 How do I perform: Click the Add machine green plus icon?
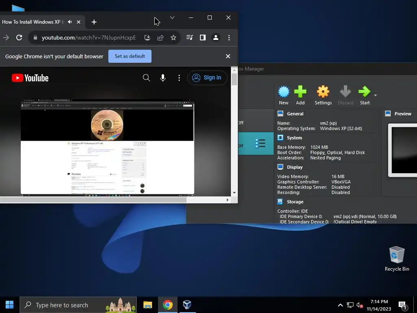click(300, 92)
